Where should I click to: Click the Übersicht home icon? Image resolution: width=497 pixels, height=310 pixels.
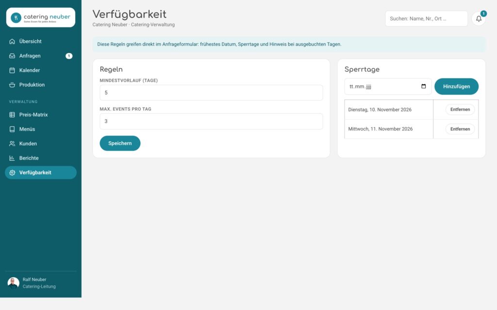[x=12, y=42]
